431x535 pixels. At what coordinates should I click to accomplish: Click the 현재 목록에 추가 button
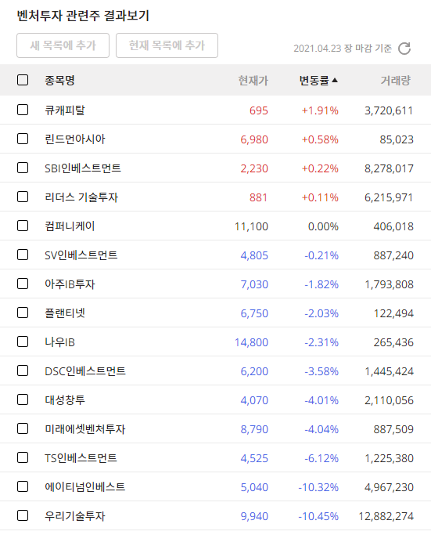(167, 45)
